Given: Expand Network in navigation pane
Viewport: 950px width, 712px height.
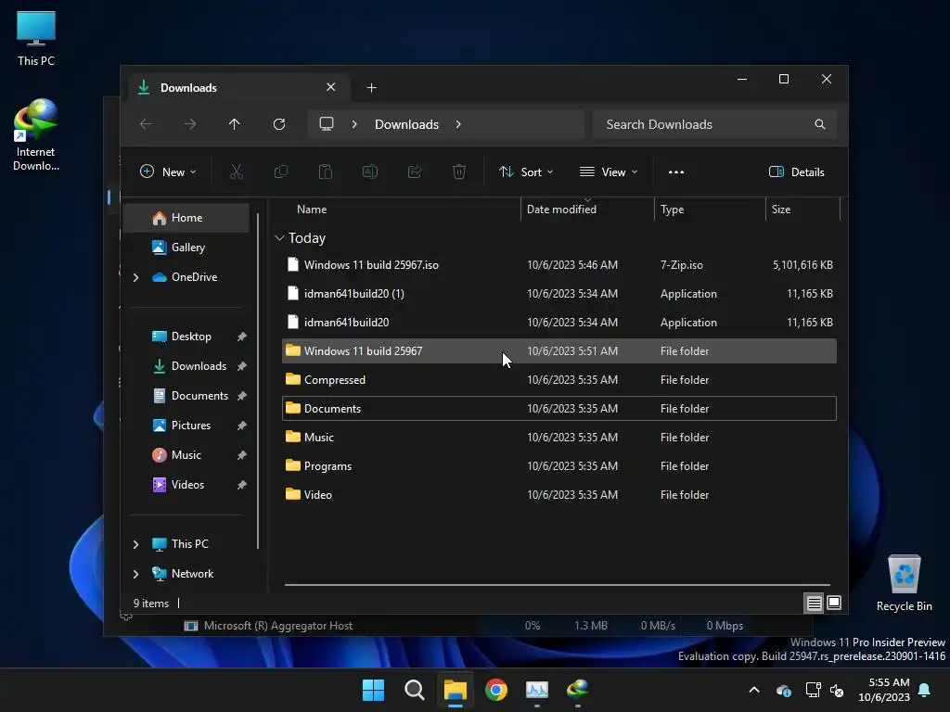Looking at the screenshot, I should (135, 574).
